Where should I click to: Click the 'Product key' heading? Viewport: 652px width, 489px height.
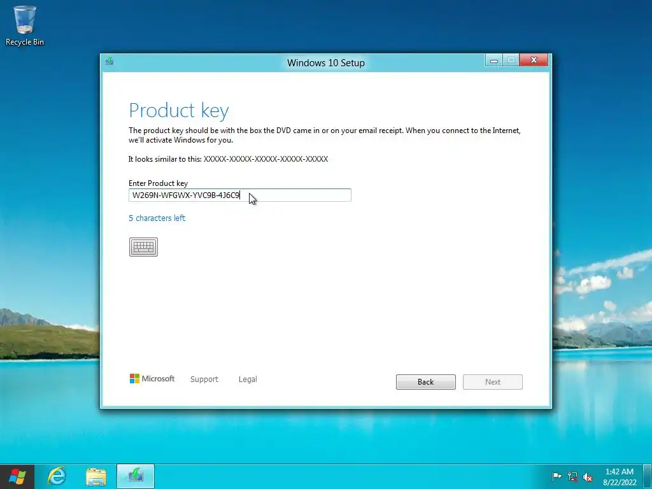[x=179, y=110]
